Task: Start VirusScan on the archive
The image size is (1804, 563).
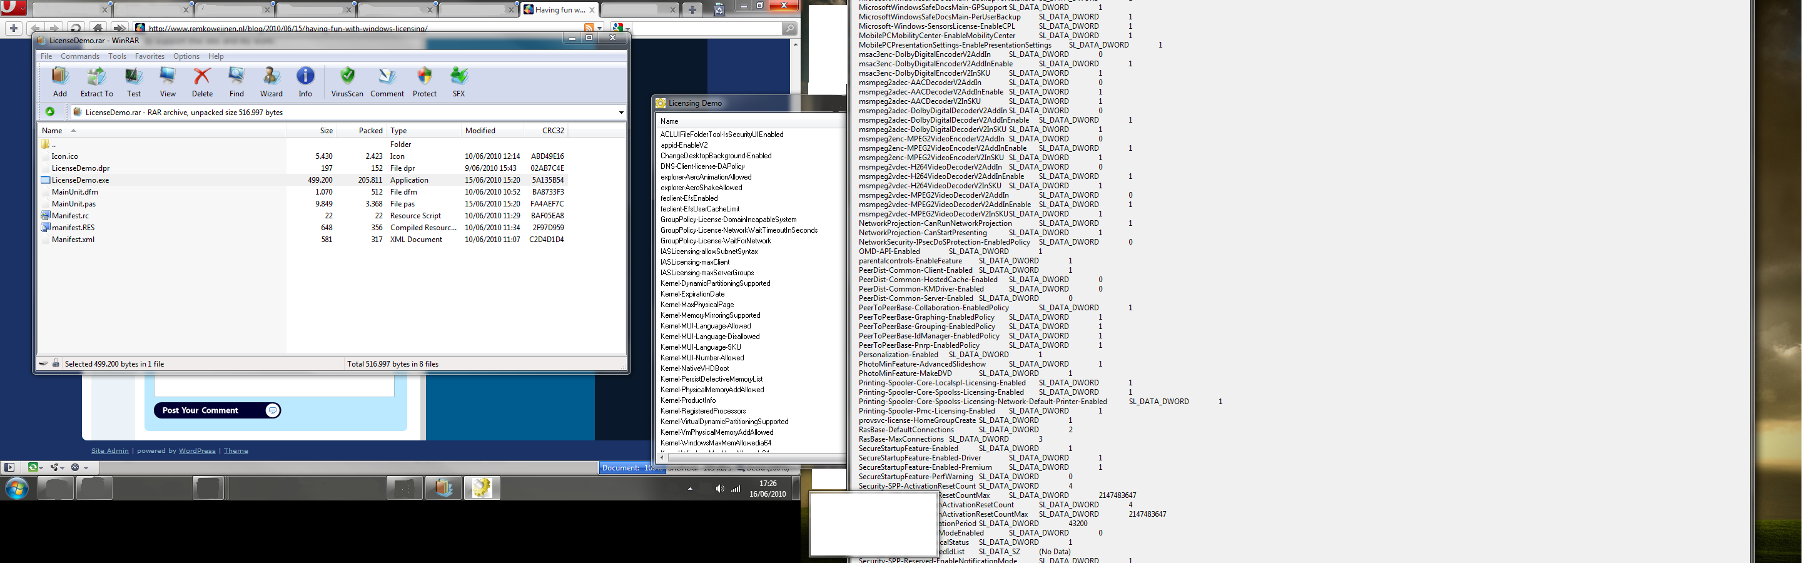Action: coord(347,81)
